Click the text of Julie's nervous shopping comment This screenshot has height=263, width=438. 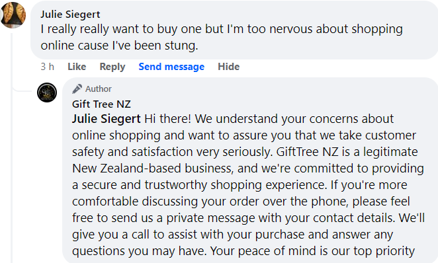222,37
